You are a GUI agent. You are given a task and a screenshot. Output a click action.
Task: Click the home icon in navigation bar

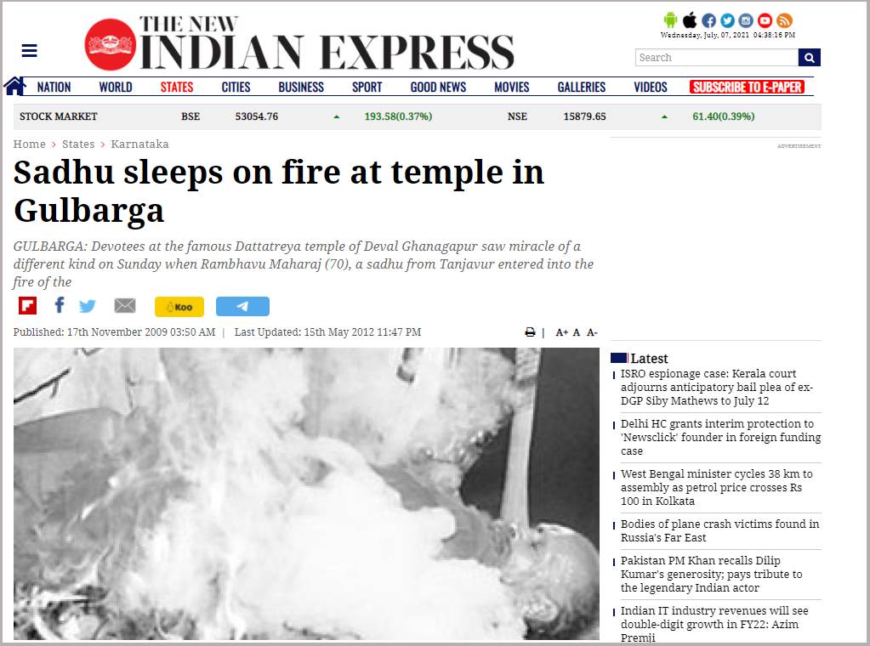coord(15,86)
